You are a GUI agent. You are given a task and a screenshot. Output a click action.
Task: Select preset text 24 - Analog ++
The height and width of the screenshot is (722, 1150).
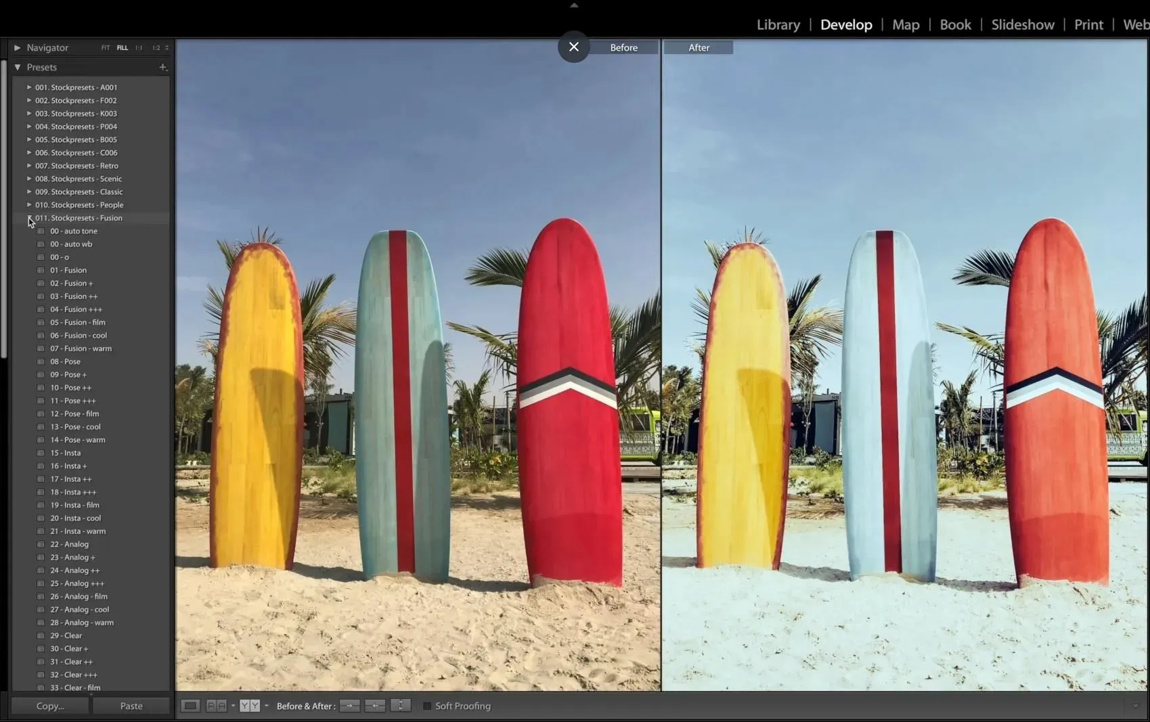(75, 570)
